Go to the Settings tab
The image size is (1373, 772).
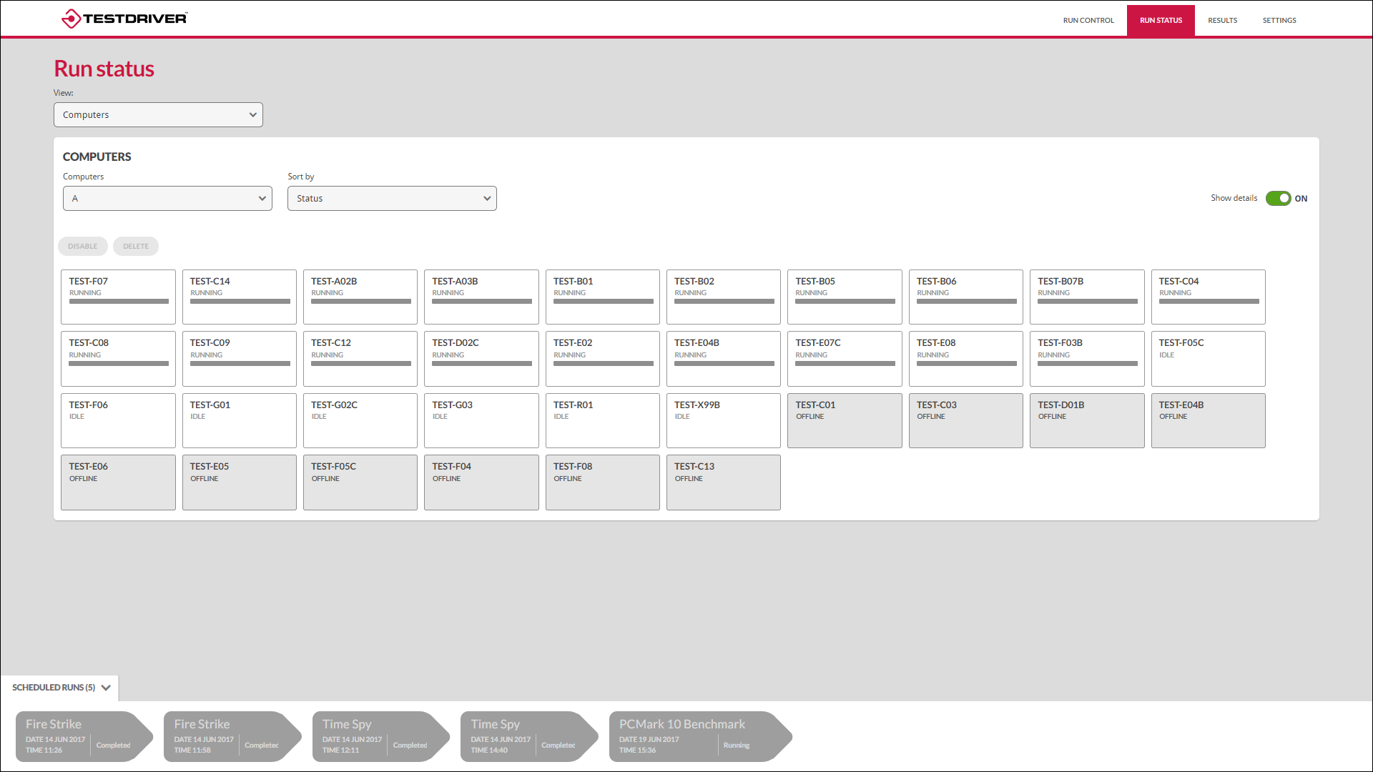click(1279, 21)
